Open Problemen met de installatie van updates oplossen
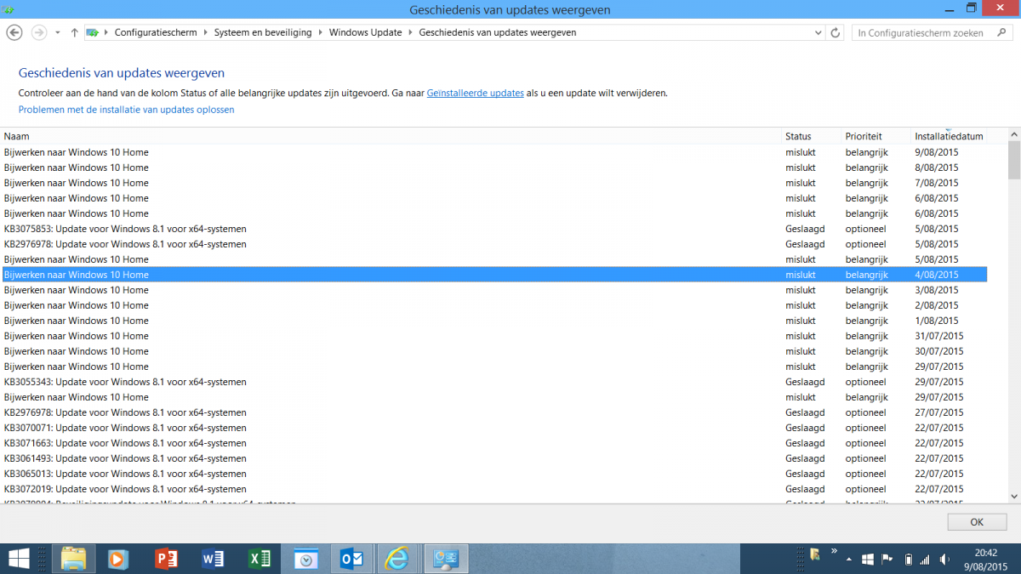This screenshot has height=574, width=1021. click(126, 110)
